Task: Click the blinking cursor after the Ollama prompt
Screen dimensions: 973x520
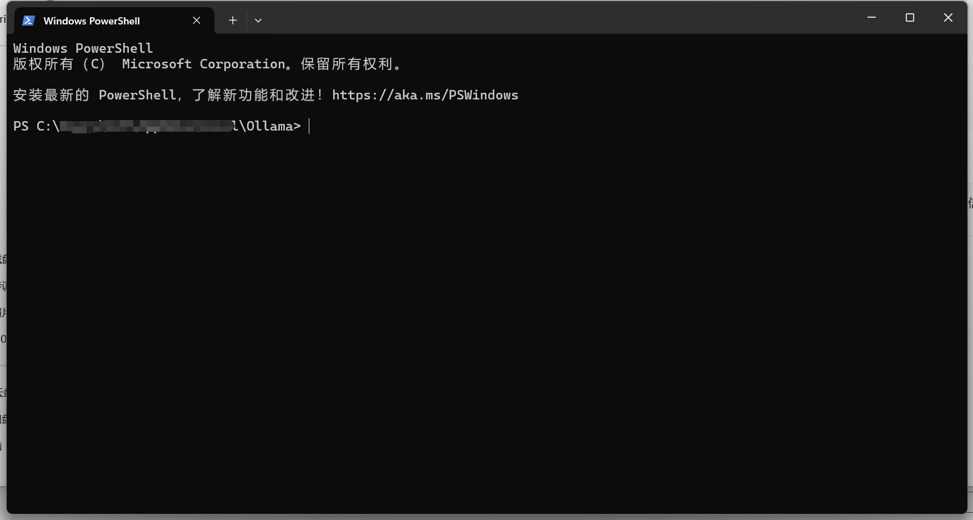Action: click(309, 126)
